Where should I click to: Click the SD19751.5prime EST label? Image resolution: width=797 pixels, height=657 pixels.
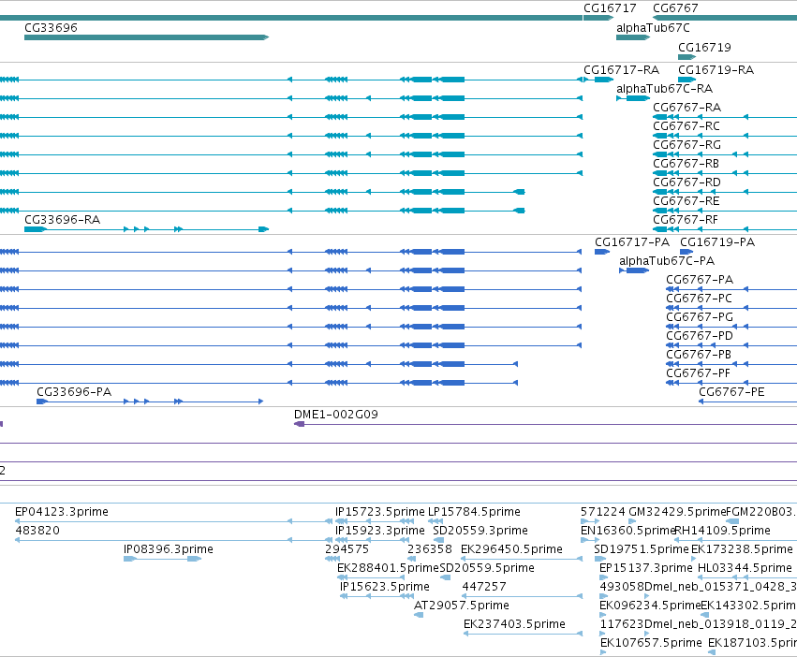tap(642, 549)
